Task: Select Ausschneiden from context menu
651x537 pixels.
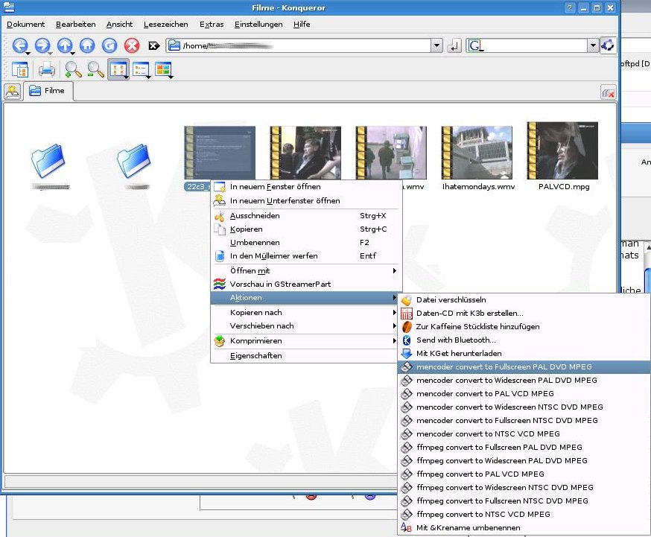Action: click(x=306, y=216)
